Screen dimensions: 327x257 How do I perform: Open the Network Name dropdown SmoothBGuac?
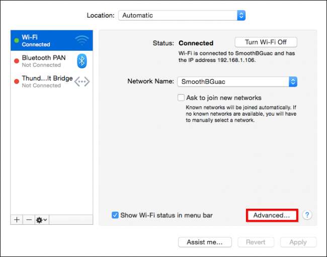coord(237,81)
